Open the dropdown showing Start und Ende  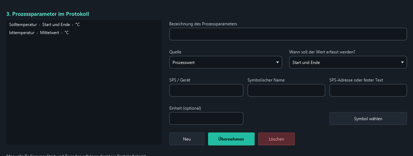[x=348, y=63]
